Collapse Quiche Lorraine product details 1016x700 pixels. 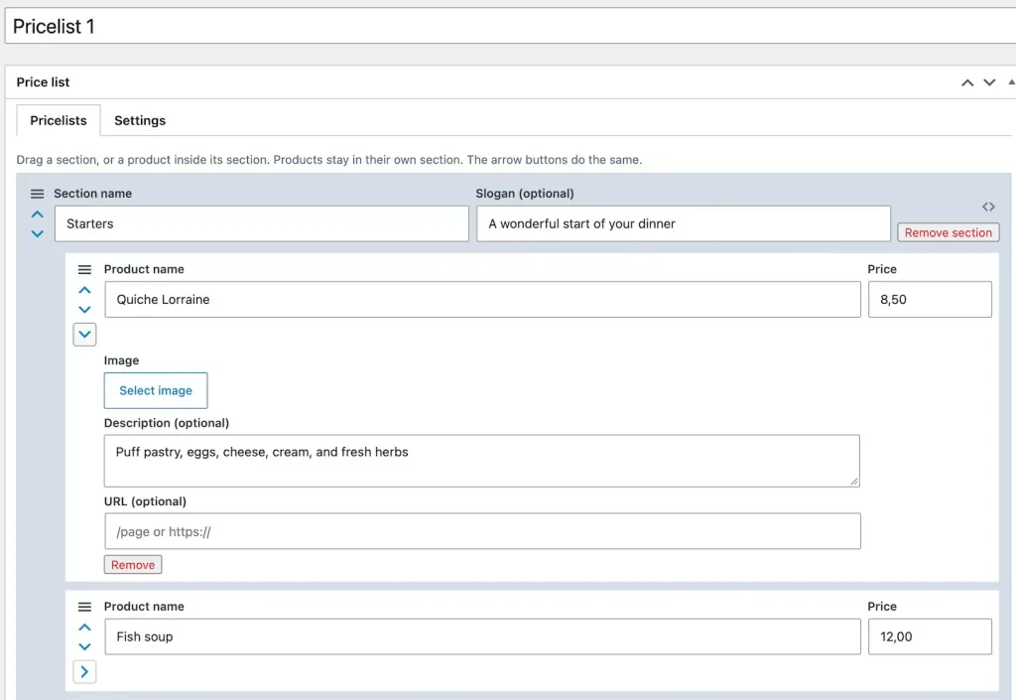[84, 335]
